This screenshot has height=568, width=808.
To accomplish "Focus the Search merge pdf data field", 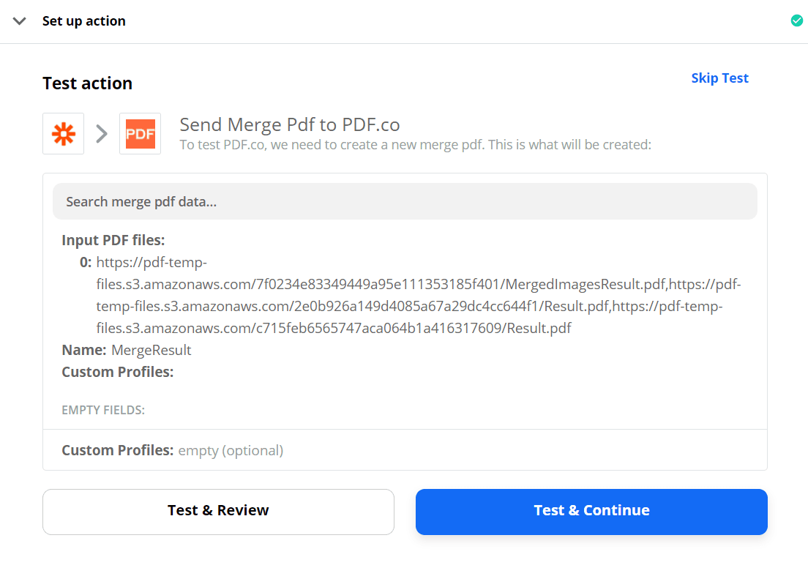I will pos(405,201).
